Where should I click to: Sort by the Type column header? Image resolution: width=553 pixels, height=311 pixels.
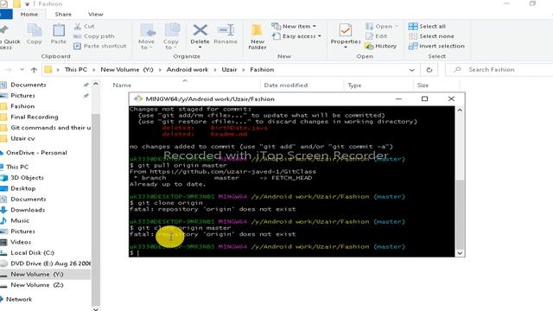pos(354,85)
